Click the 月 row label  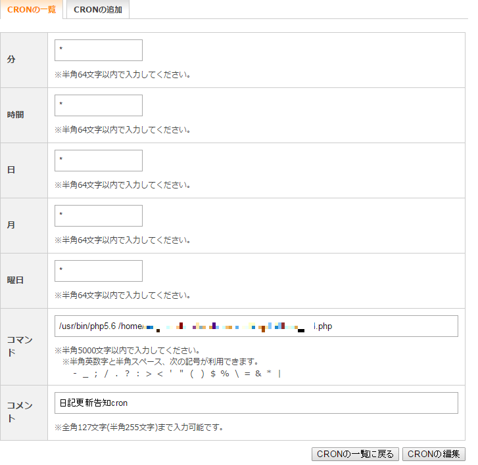(x=11, y=225)
